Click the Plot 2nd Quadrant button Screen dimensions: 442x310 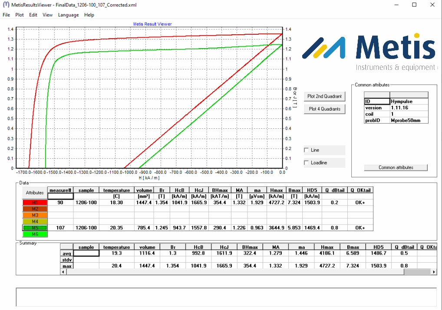coord(324,96)
